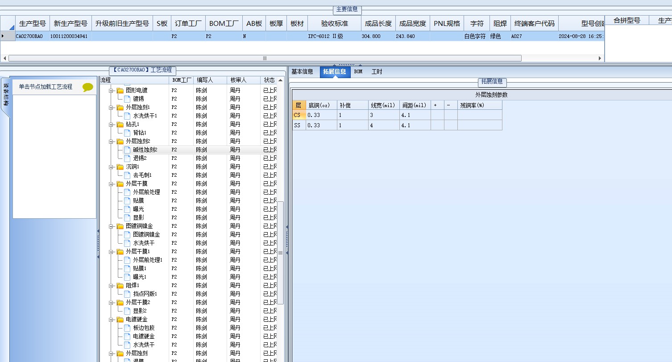Select the 显影 process step
Screen dimensions: 672x362
[x=138, y=217]
